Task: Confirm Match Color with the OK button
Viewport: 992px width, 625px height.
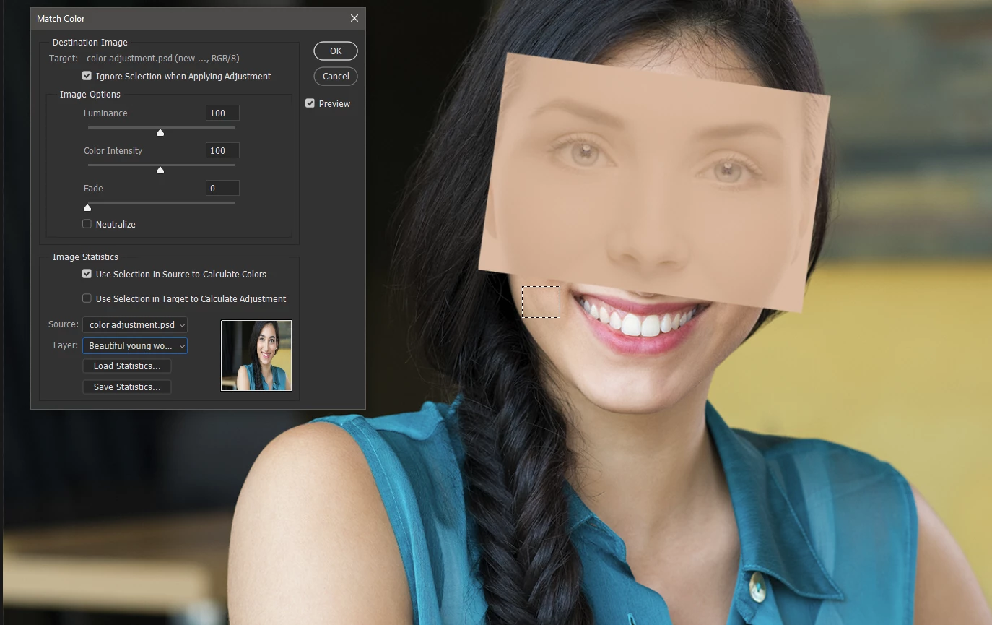Action: coord(336,51)
